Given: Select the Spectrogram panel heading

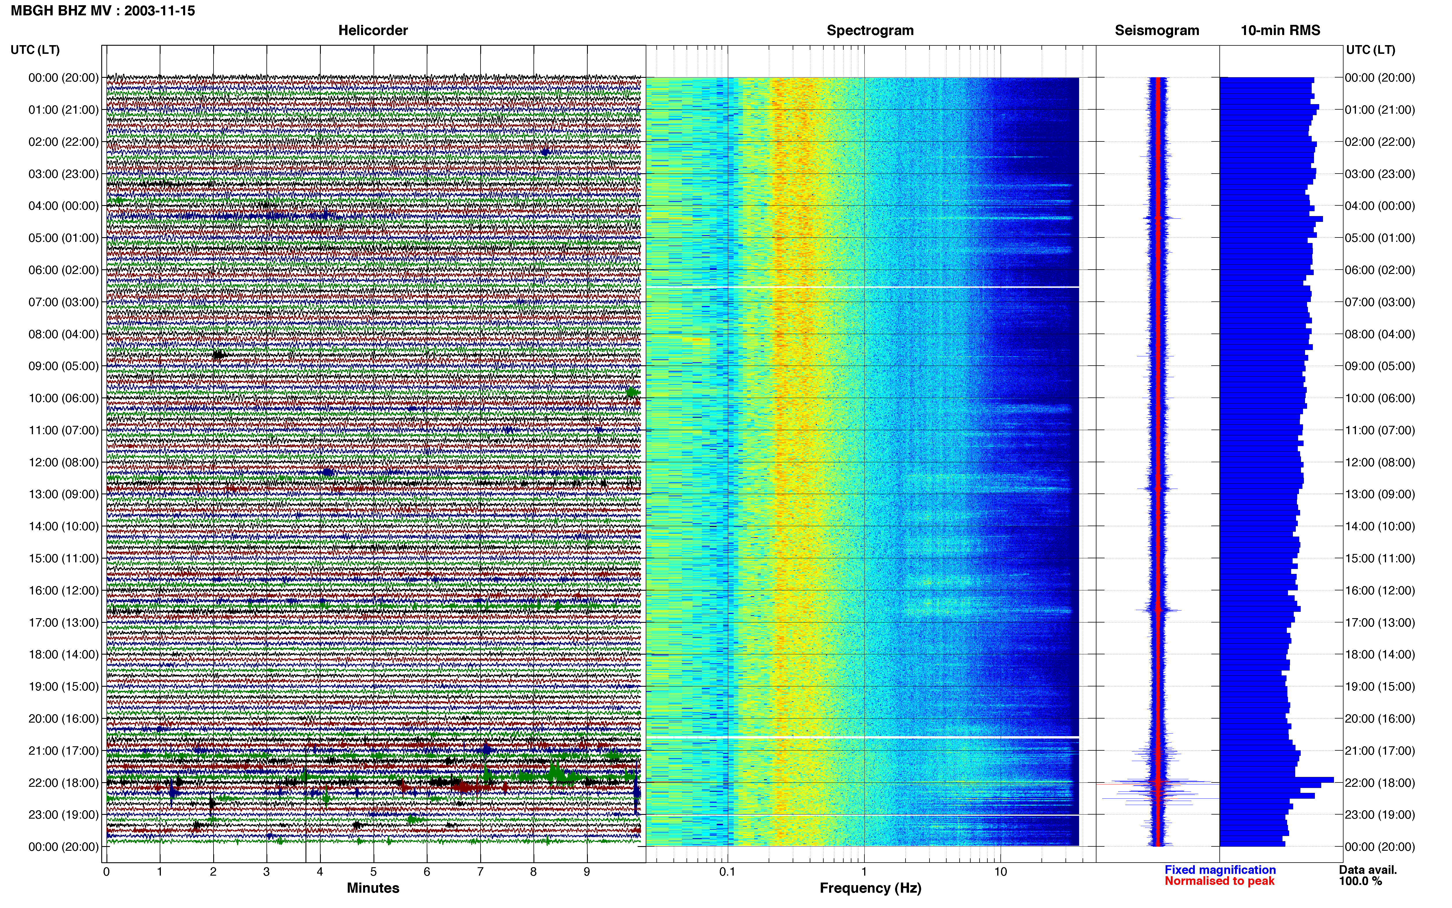Looking at the screenshot, I should click(870, 31).
